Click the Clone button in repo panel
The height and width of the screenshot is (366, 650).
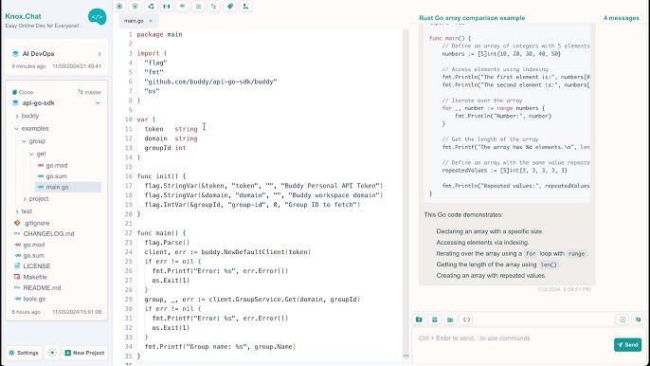point(23,92)
